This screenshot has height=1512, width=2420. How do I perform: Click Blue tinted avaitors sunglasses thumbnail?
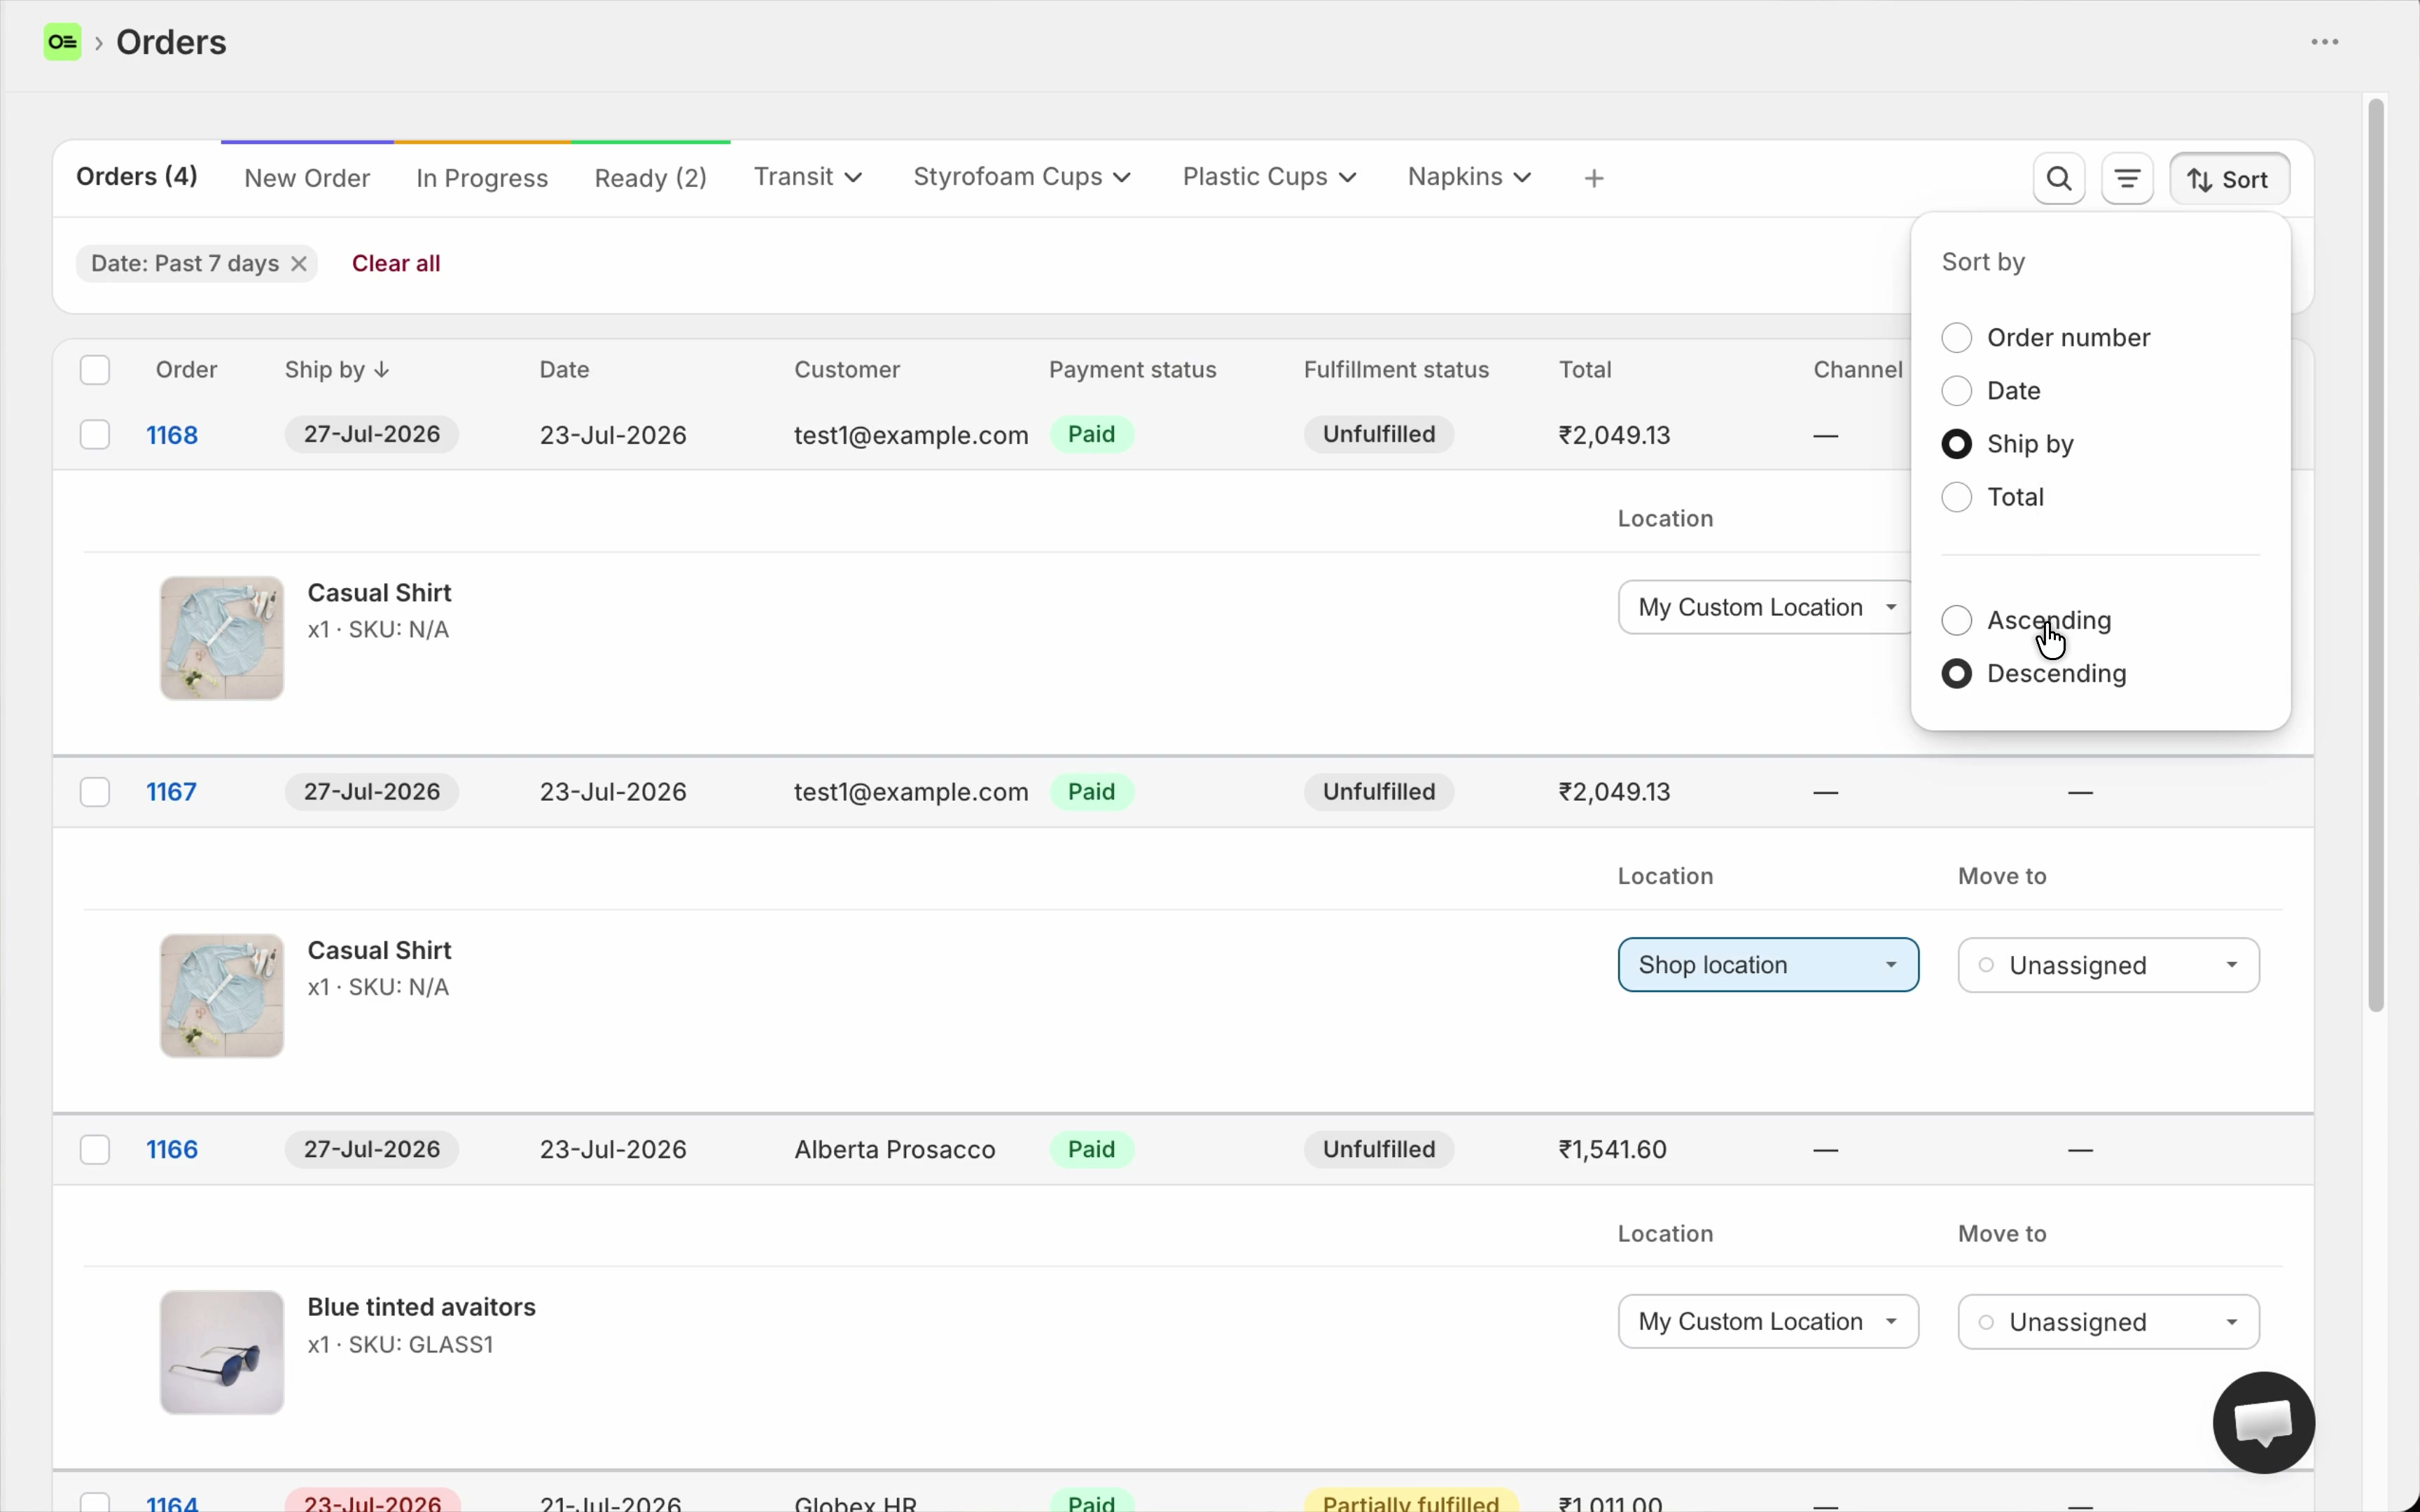(x=222, y=1353)
